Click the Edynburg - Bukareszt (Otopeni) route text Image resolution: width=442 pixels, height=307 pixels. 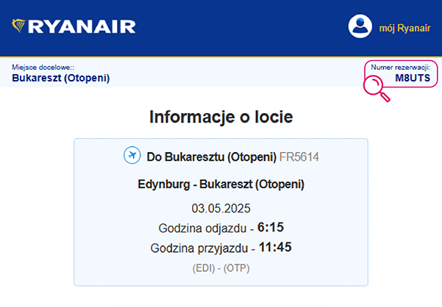click(221, 184)
